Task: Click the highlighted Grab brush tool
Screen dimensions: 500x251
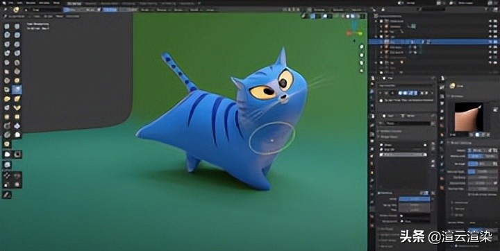Action: coord(17,90)
